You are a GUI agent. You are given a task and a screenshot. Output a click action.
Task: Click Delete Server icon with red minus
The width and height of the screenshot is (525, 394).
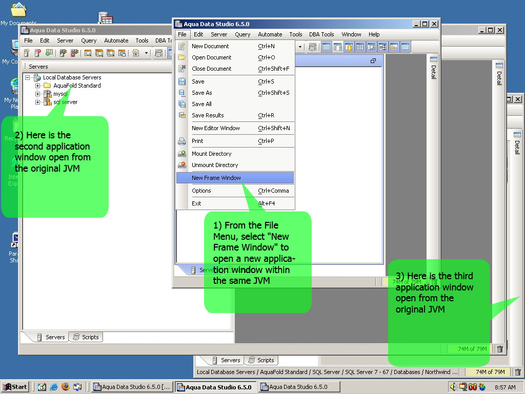(38, 53)
